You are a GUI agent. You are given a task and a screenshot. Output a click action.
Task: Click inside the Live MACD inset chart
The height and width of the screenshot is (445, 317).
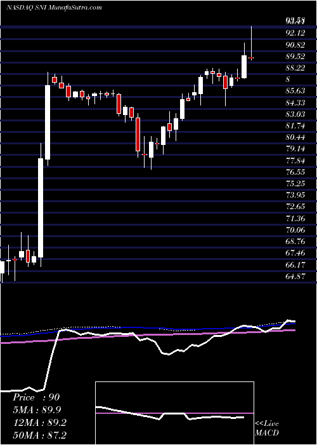point(174,413)
